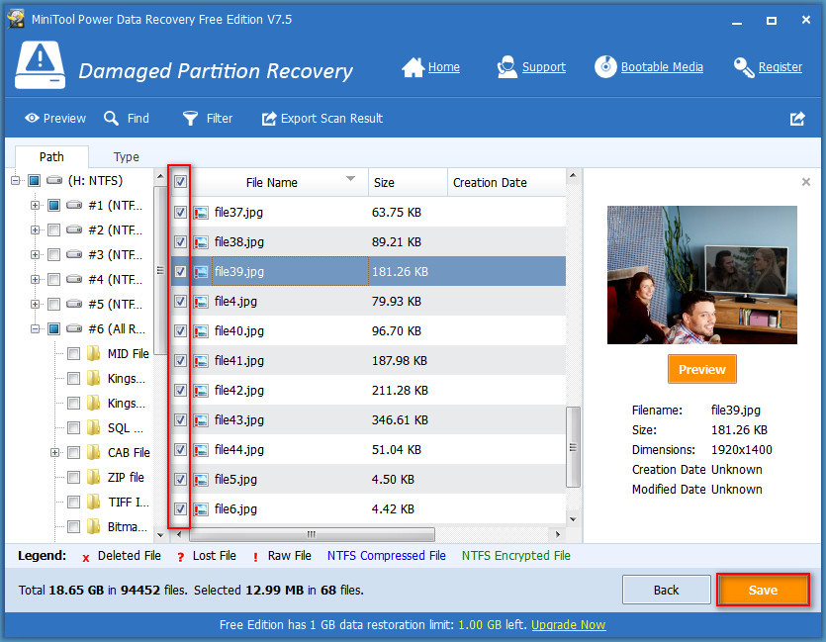
Task: Click the tree panel vertical scrollbar thumb
Action: pyautogui.click(x=160, y=270)
